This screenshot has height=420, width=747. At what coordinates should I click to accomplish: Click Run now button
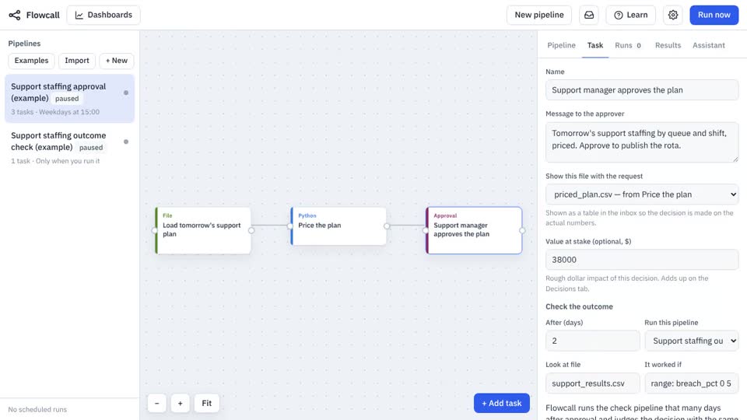[714, 15]
